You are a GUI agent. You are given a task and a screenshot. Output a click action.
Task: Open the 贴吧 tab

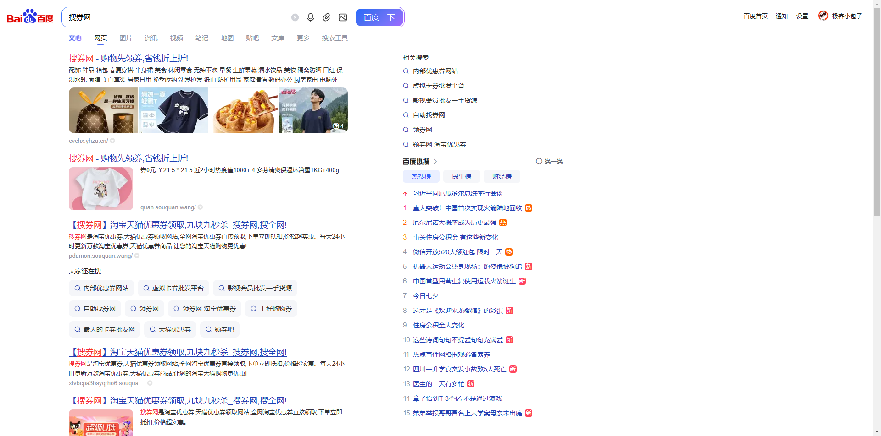(x=252, y=38)
